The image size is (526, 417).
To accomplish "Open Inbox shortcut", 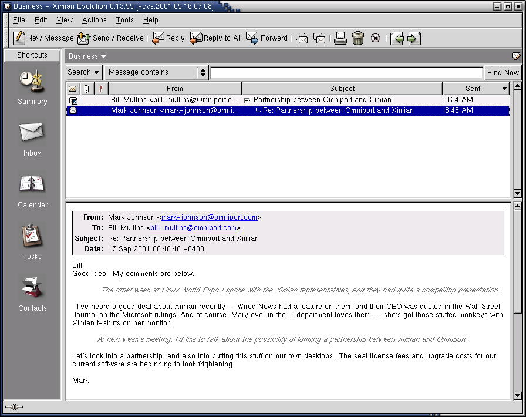I will coord(32,139).
